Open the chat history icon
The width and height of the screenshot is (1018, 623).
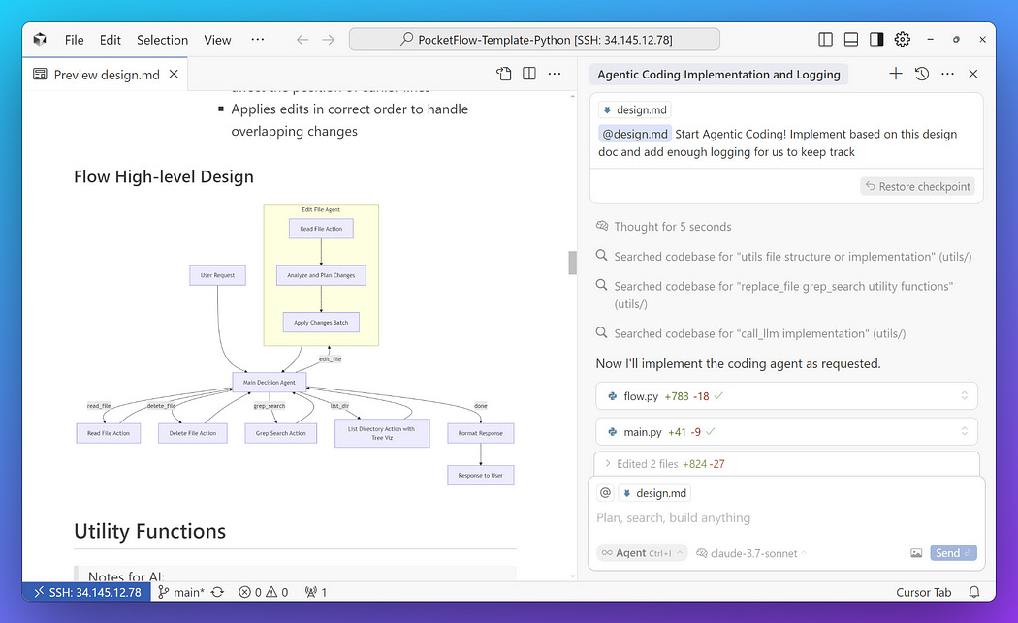pos(921,73)
